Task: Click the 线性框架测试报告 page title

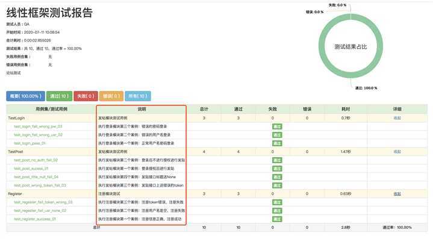Action: [x=49, y=13]
